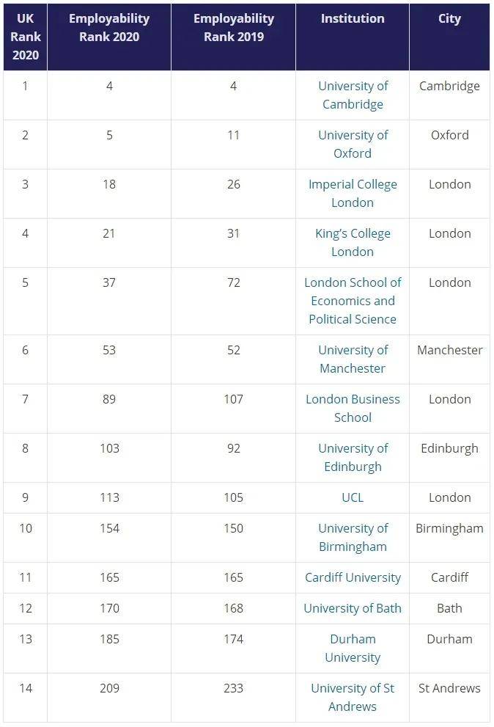The width and height of the screenshot is (494, 727).
Task: Click the Employability Rank 2019 column header
Action: coord(234,28)
